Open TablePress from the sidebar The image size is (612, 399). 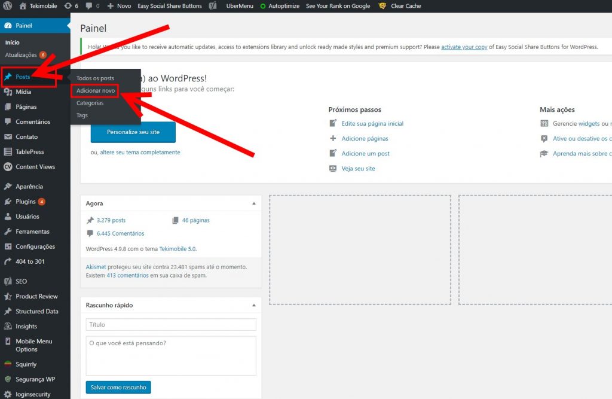point(32,151)
